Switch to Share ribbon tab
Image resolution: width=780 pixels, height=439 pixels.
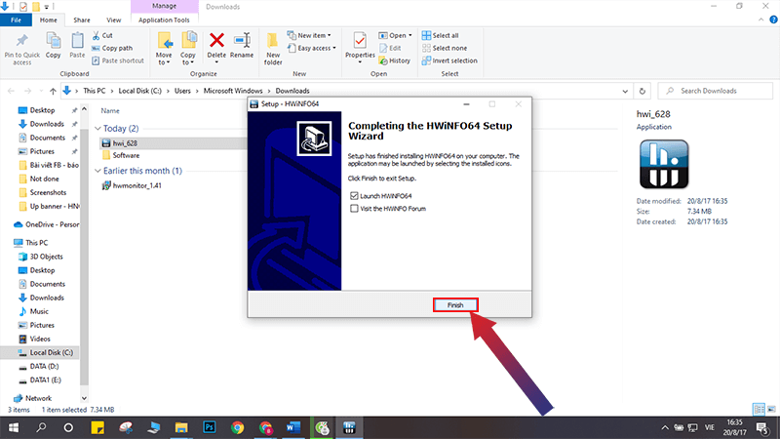[82, 20]
